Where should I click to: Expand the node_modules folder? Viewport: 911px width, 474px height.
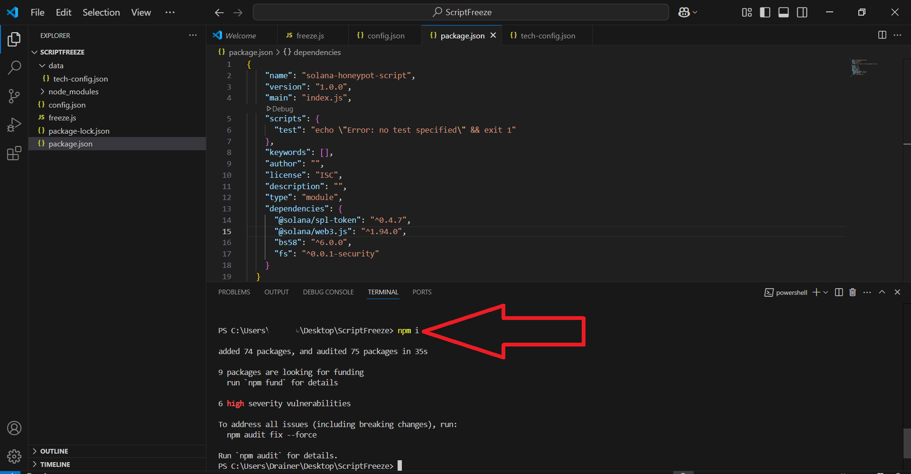point(42,91)
